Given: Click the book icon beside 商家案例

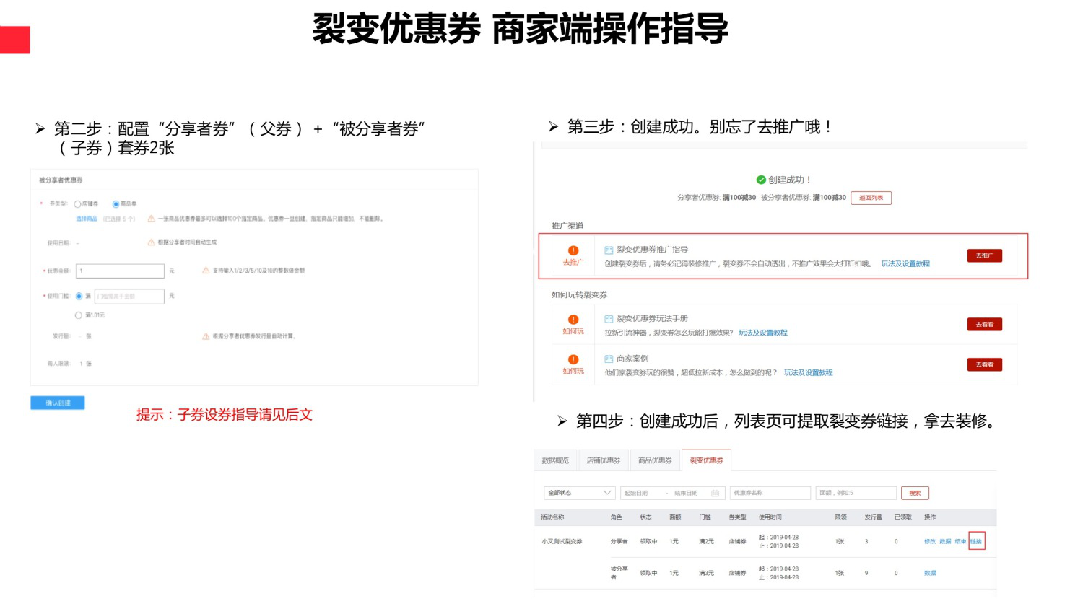Looking at the screenshot, I should (609, 359).
